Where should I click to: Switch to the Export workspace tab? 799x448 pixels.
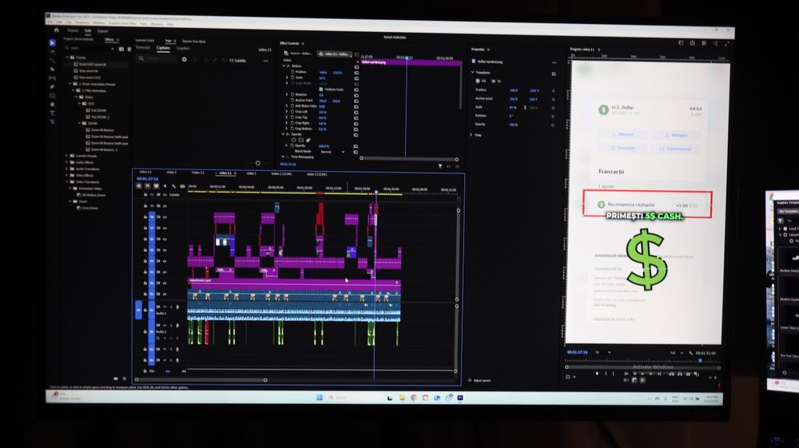tap(102, 31)
